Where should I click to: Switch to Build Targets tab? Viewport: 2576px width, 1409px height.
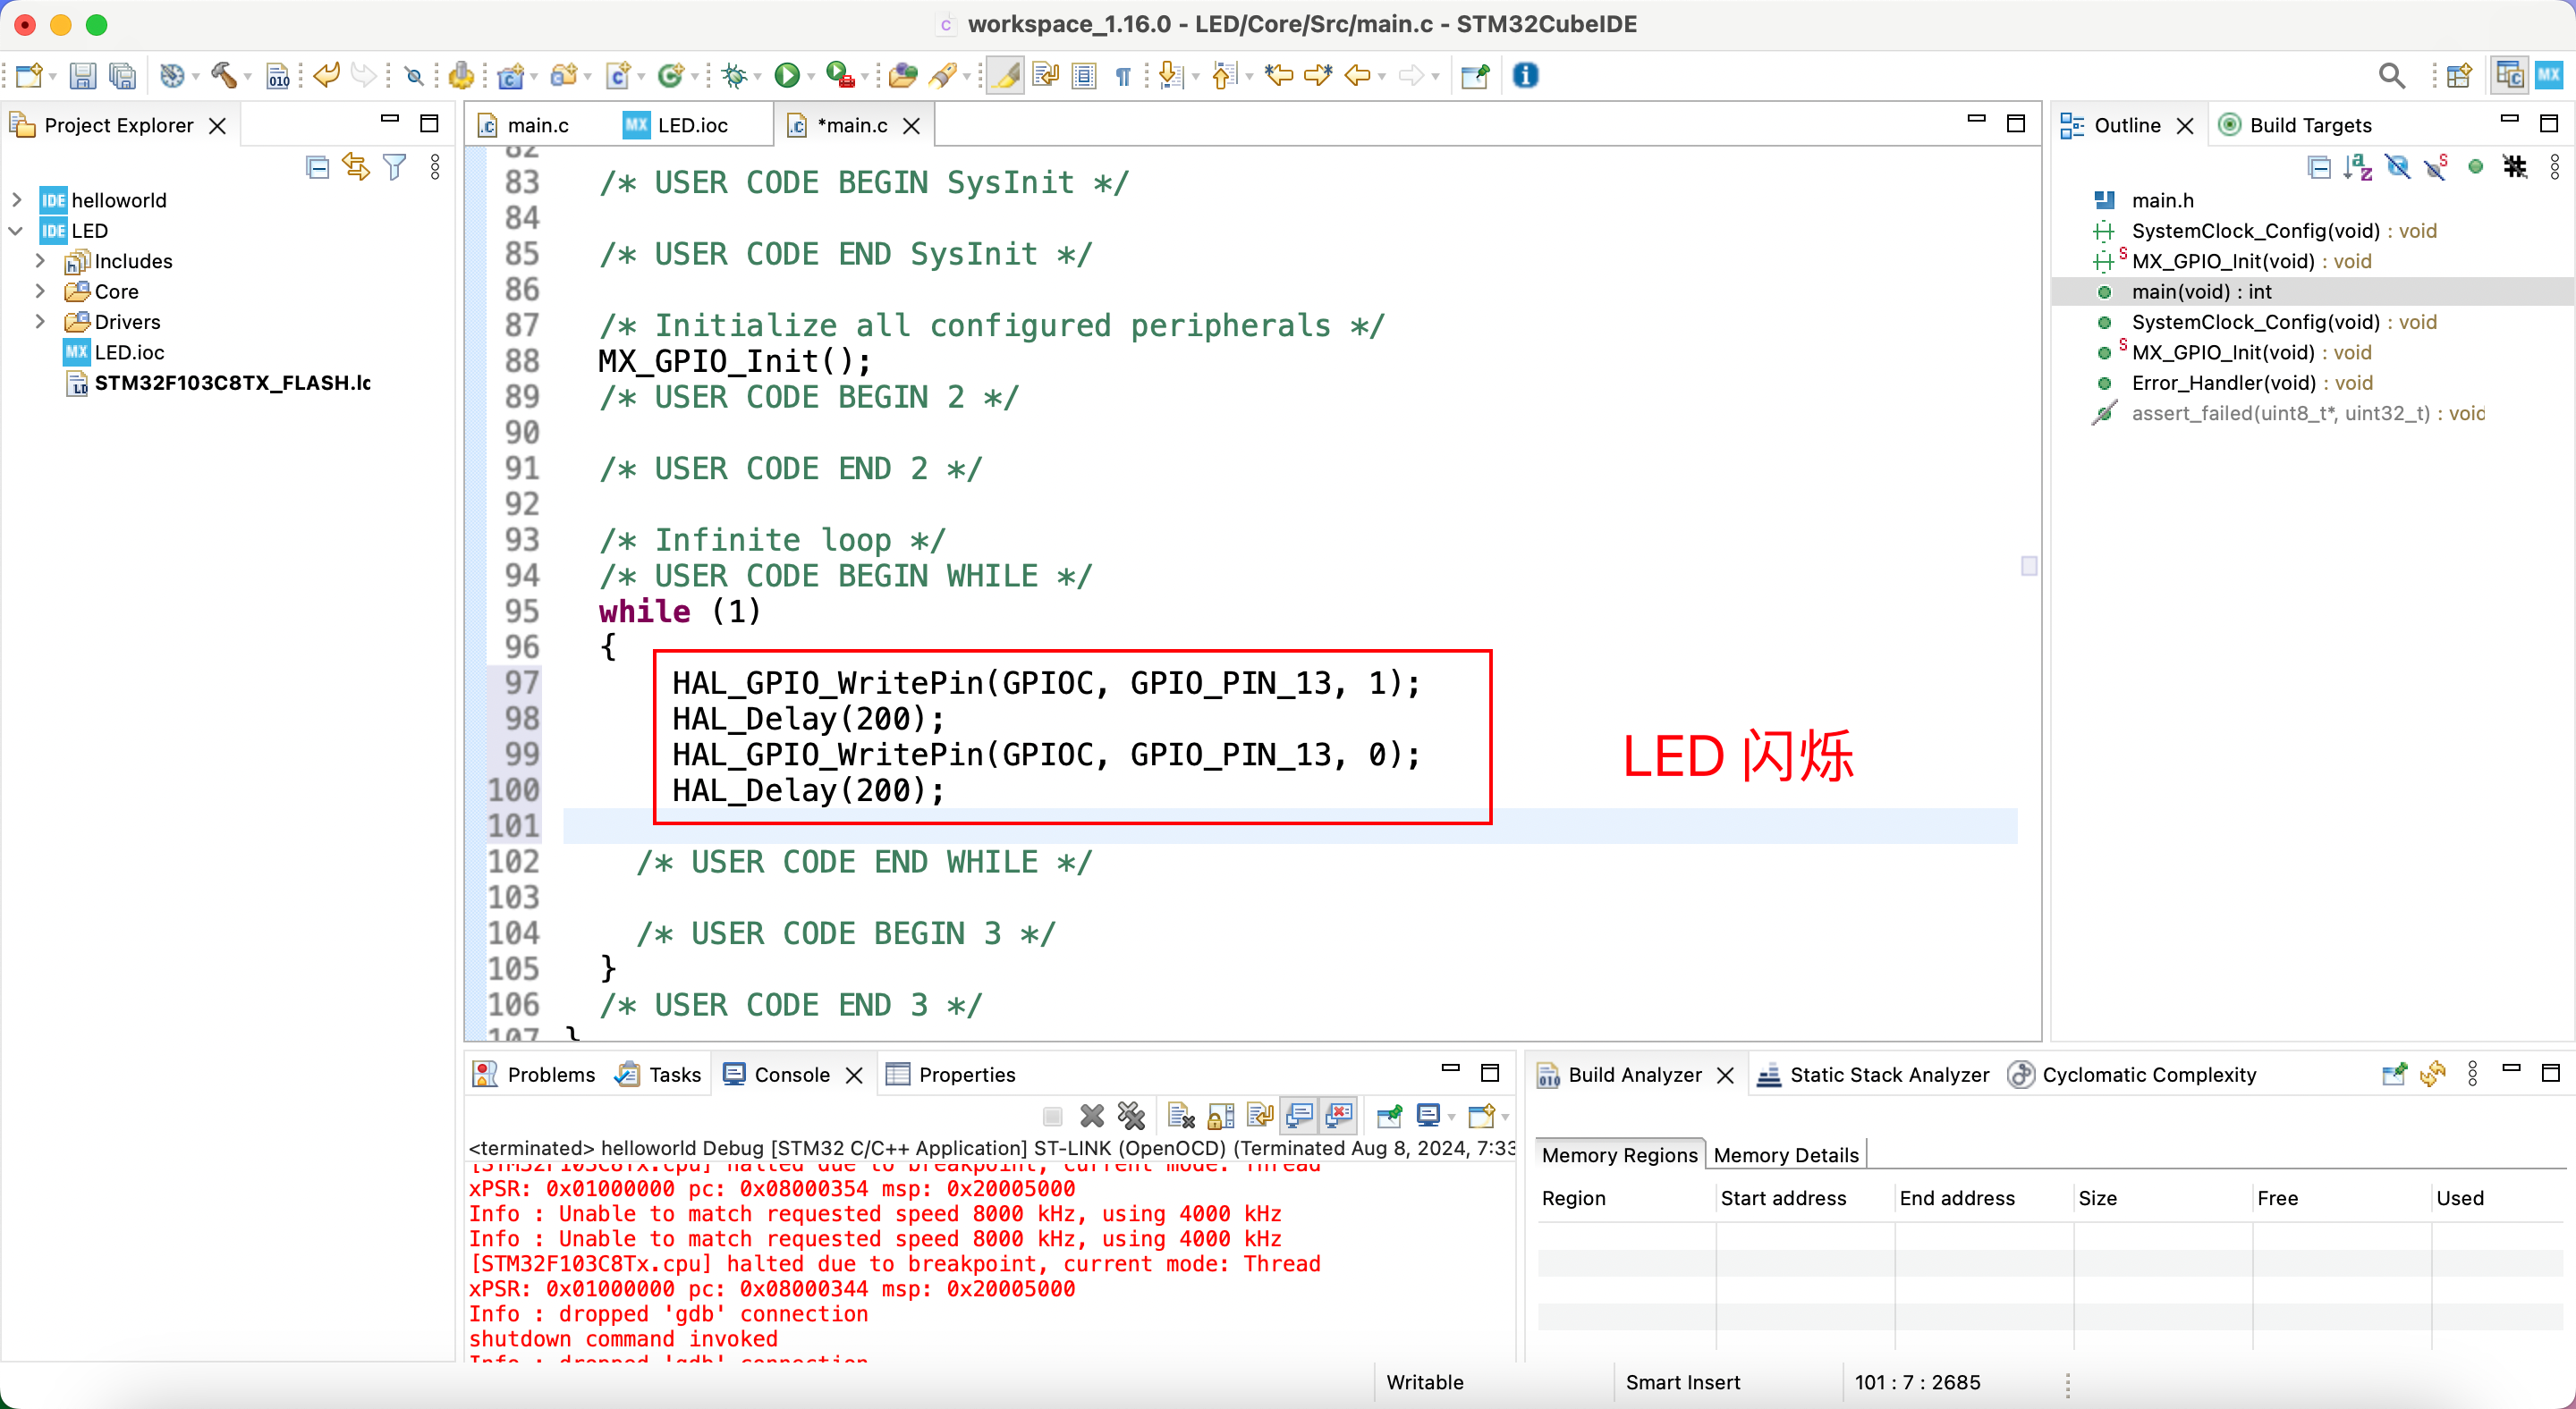point(2294,126)
